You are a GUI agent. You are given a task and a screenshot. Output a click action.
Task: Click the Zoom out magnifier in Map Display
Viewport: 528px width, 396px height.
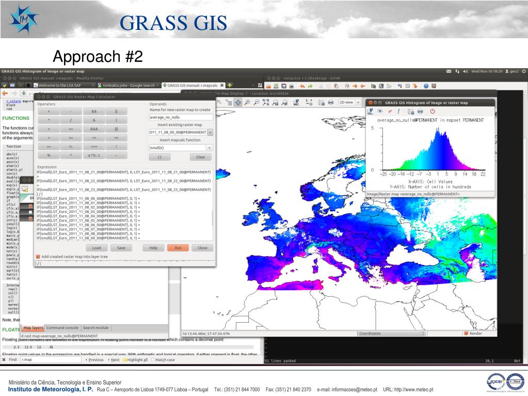click(257, 102)
